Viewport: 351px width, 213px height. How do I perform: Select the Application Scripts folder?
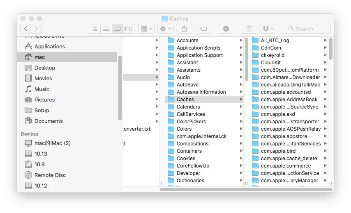pyautogui.click(x=204, y=48)
